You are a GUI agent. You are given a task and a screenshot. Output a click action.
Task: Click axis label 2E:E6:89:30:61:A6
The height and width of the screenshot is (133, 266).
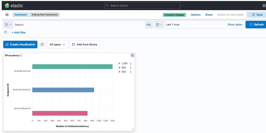22,71
